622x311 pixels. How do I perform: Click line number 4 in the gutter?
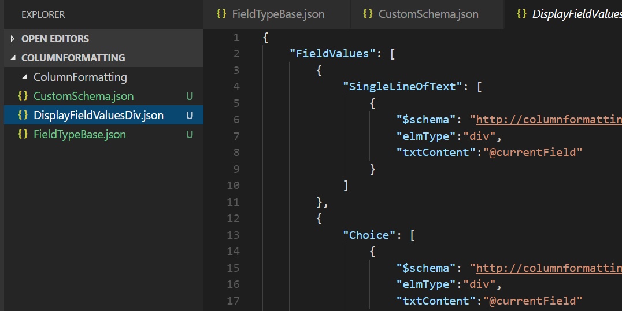point(236,87)
